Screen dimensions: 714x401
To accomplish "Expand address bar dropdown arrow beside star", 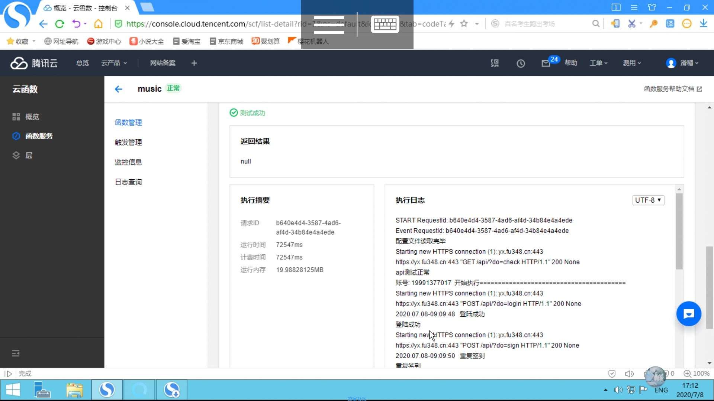I will [x=477, y=24].
